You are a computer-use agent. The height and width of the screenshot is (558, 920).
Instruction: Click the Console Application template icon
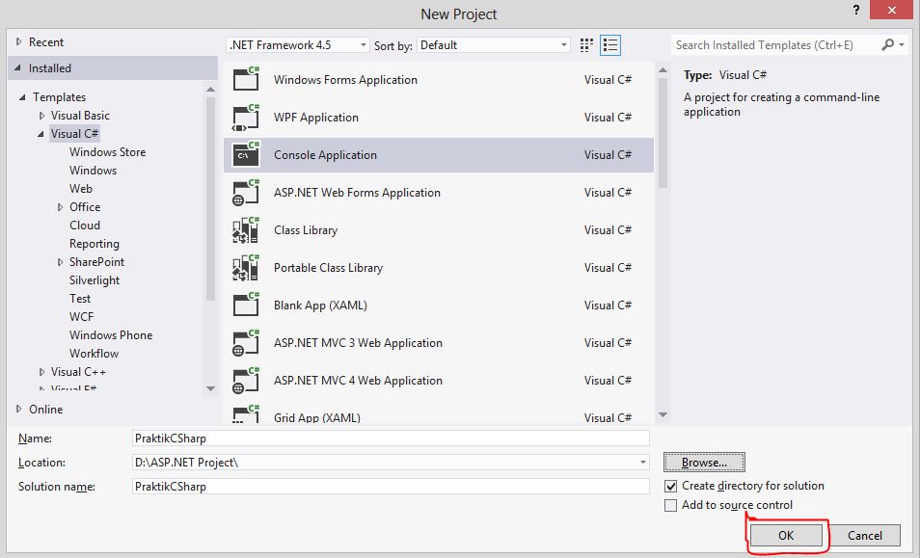click(x=245, y=154)
